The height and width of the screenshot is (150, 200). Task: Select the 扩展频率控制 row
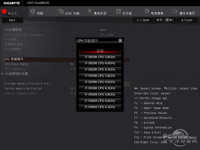(x=40, y=45)
